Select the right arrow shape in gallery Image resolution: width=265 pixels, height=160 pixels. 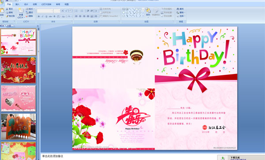click(x=136, y=12)
